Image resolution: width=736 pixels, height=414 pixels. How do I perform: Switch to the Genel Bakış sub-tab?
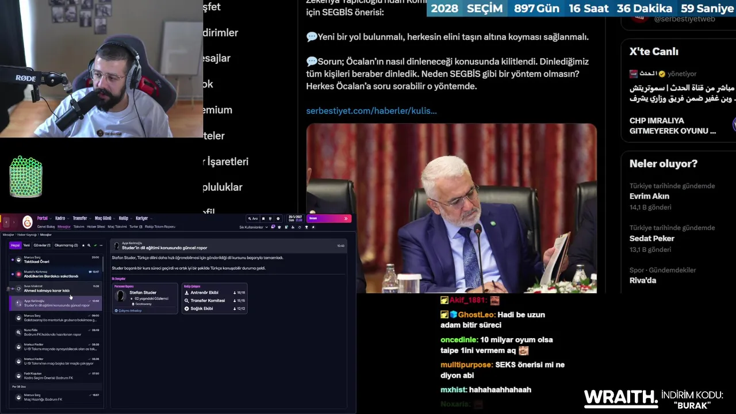click(46, 227)
